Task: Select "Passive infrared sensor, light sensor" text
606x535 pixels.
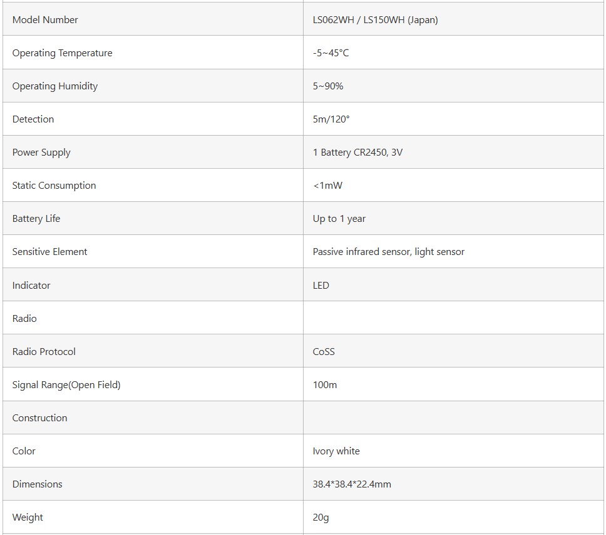Action: pyautogui.click(x=388, y=252)
